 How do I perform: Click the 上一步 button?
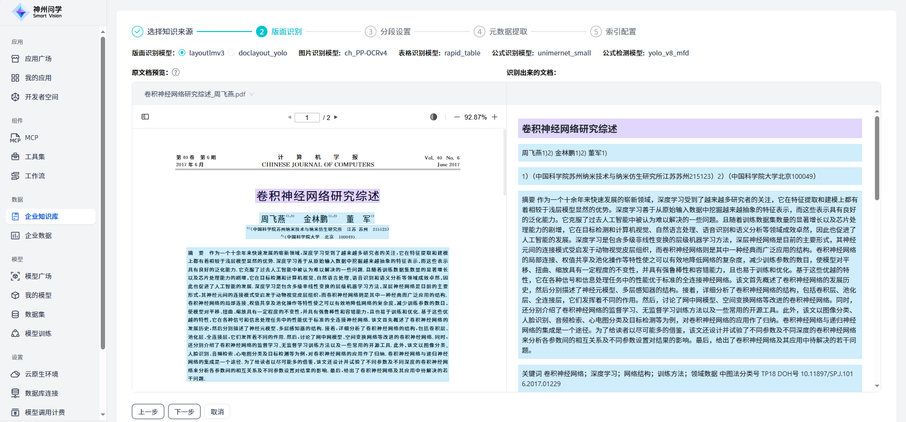148,411
